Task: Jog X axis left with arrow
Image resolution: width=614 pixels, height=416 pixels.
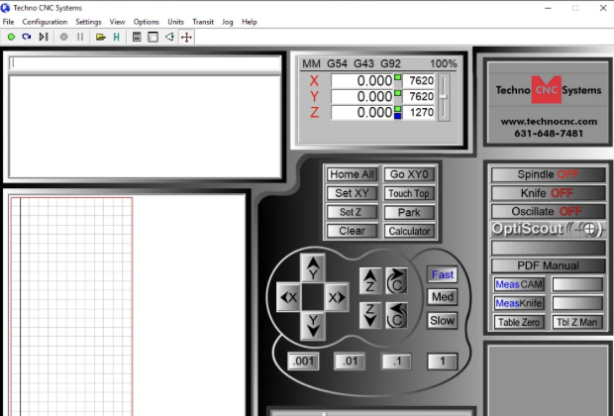Action: [x=288, y=296]
